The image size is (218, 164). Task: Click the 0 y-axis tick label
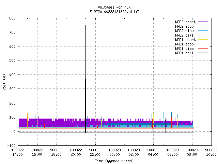[14, 132]
